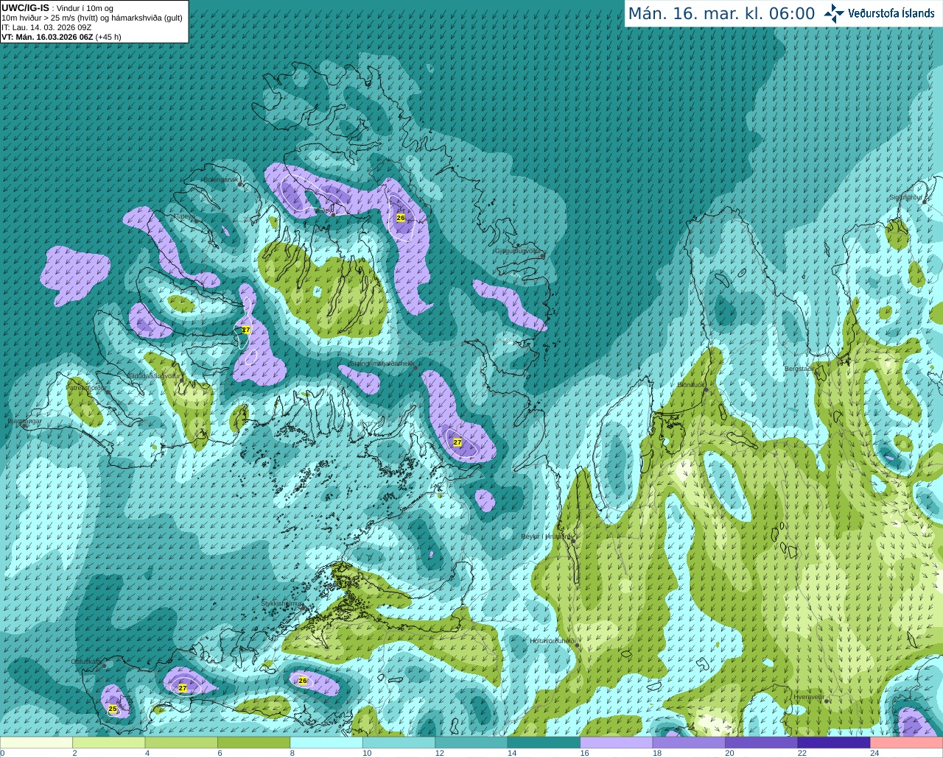Click the Bolungarvík station label
943x758 pixels.
(221, 180)
